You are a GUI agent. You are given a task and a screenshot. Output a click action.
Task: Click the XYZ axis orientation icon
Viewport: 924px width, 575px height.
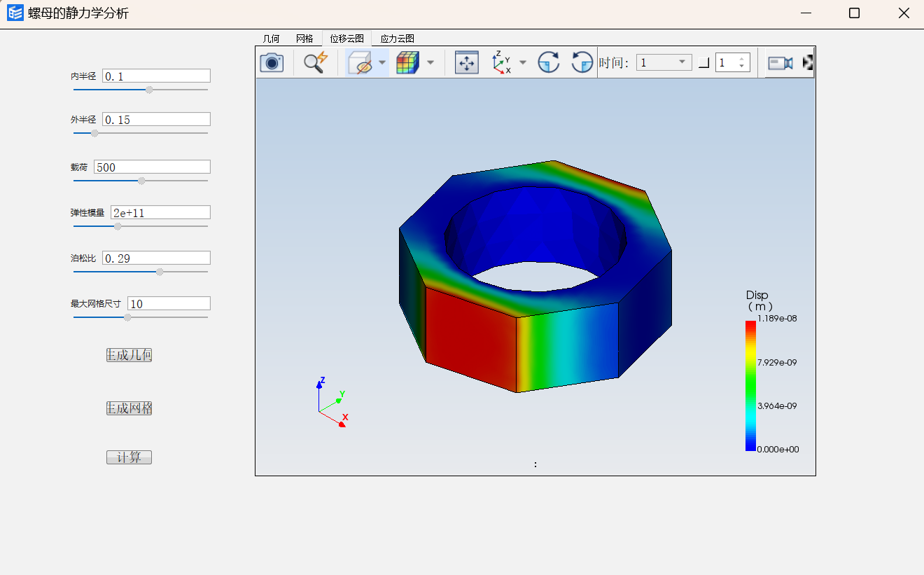coord(501,62)
